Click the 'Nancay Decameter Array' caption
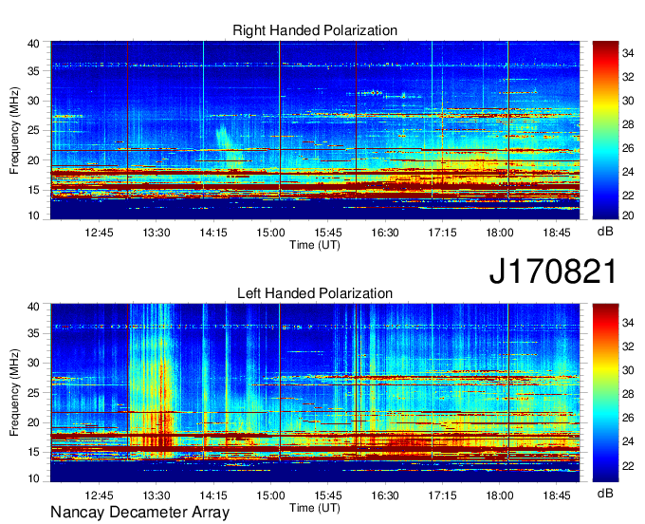Image resolution: width=645 pixels, height=524 pixels. click(x=139, y=513)
